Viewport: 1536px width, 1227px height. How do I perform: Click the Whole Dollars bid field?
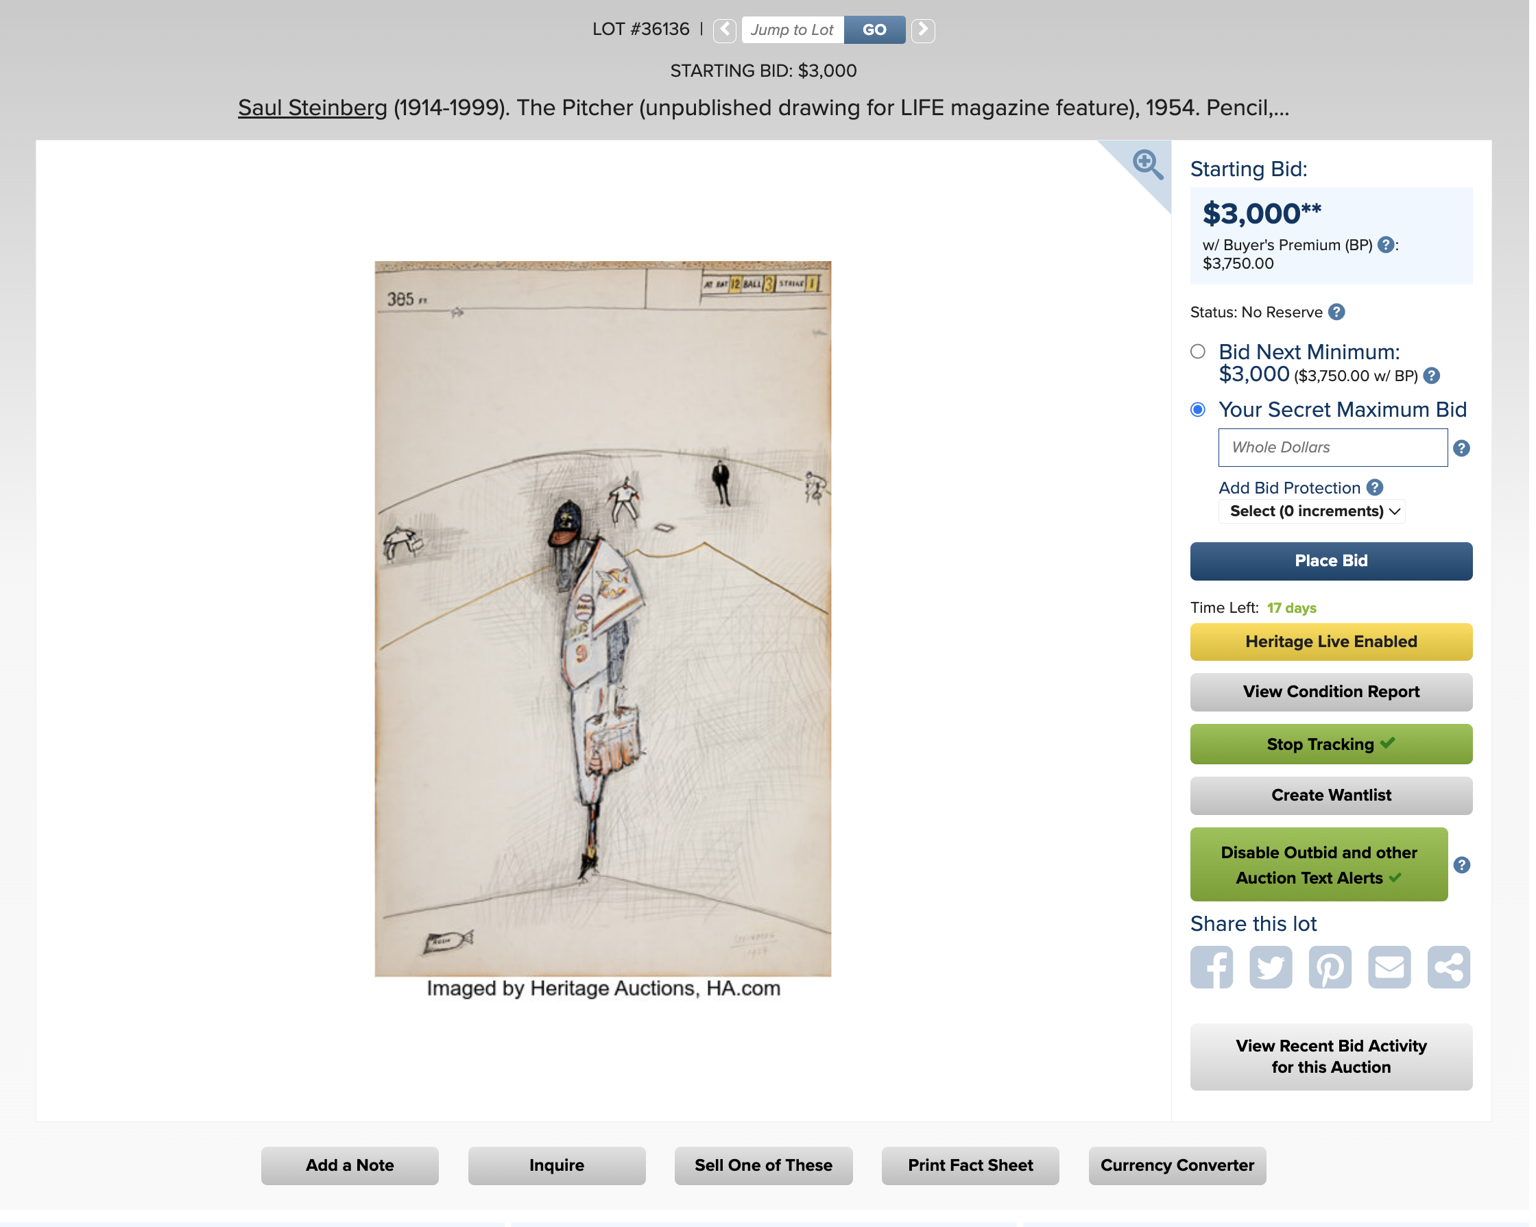(1332, 448)
